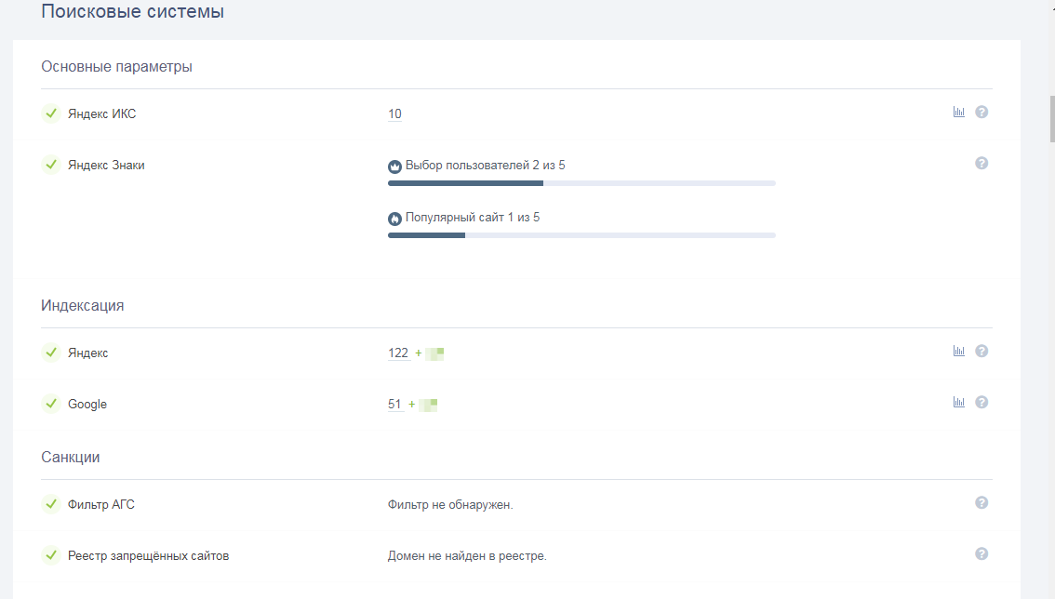Viewport: 1055px width, 599px height.
Task: Click the help icon for Яндекс Знаки
Action: coord(982,164)
